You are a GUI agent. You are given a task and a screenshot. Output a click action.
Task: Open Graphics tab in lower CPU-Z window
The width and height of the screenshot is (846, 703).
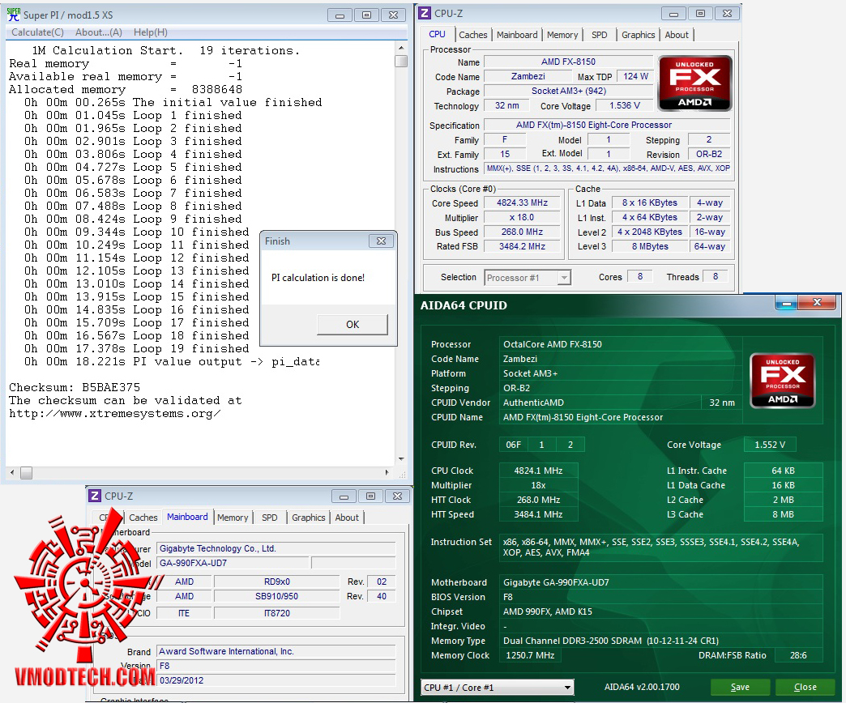[309, 518]
